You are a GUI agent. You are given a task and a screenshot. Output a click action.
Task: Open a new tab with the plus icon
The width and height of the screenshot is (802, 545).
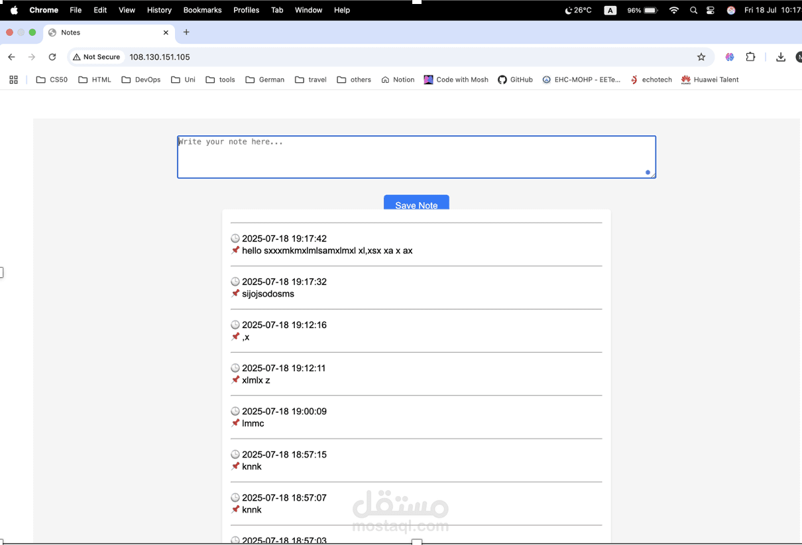pos(186,32)
